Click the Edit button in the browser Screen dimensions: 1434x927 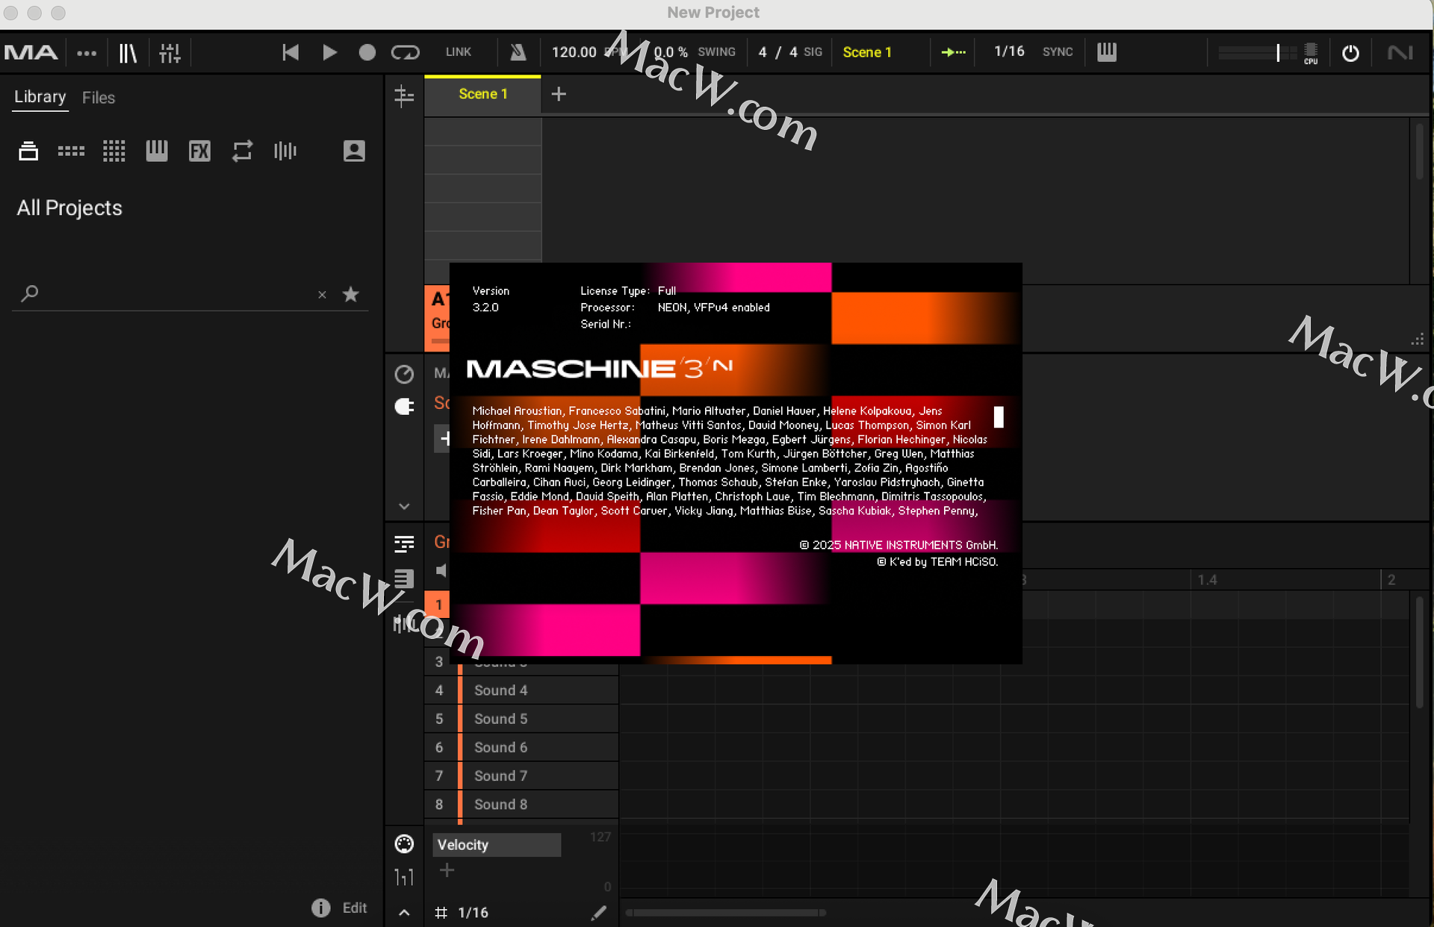(x=354, y=908)
